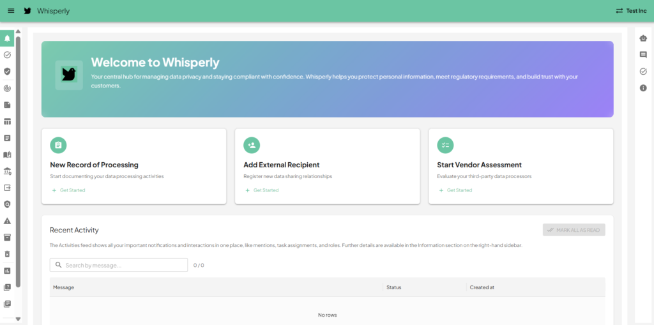Click the Welcome to Whisperly heading
This screenshot has height=325, width=654.
coord(155,62)
